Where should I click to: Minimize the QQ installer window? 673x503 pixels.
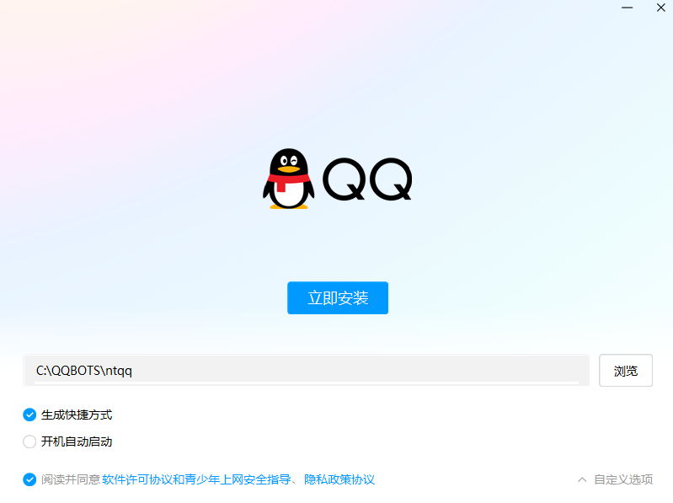[627, 8]
